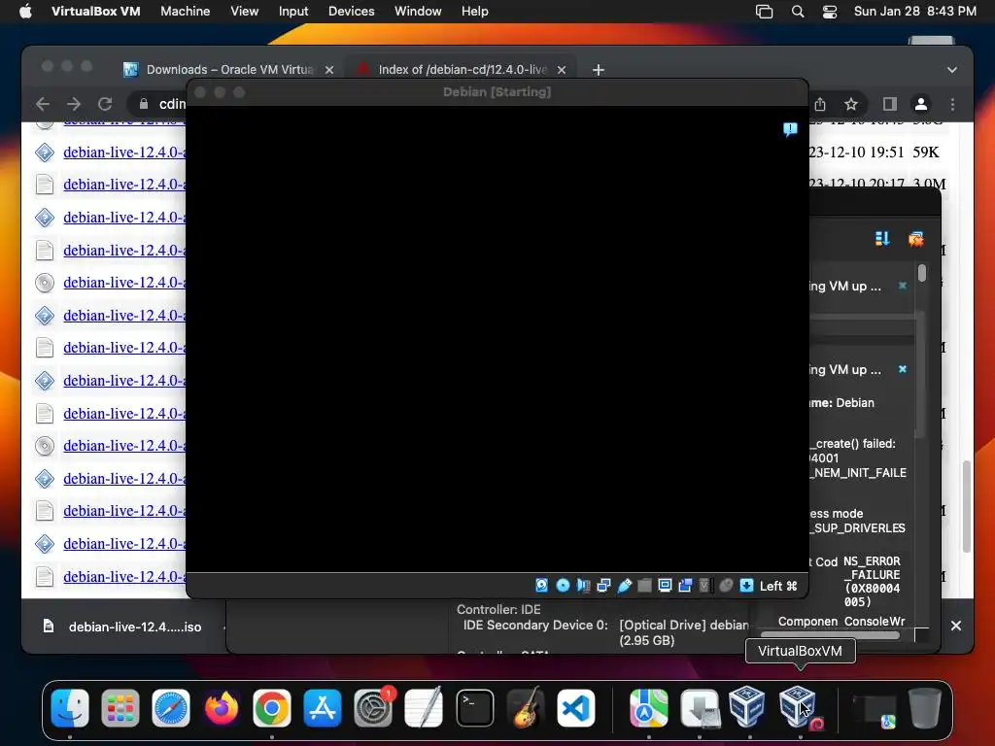Click the Chrome page vertical scrollbar
The image size is (995, 746).
point(966,506)
